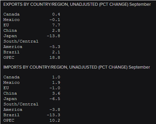Click the Mexico exports value -0.1
This screenshot has height=124, width=156.
tap(55, 20)
